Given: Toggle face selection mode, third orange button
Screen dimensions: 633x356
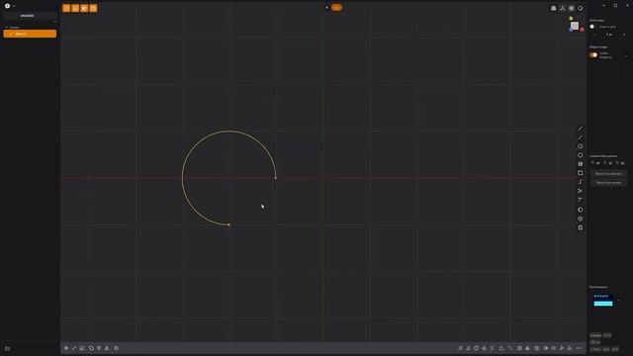Looking at the screenshot, I should click(x=84, y=8).
